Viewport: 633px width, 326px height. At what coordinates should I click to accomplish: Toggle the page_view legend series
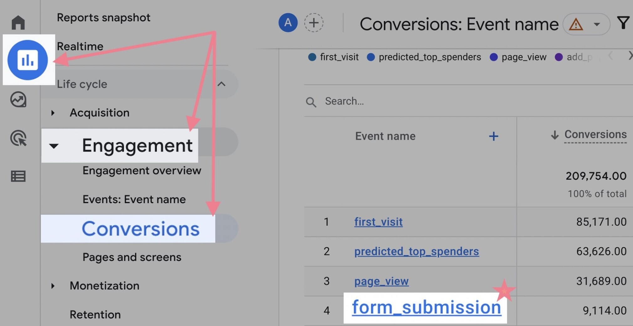(518, 57)
